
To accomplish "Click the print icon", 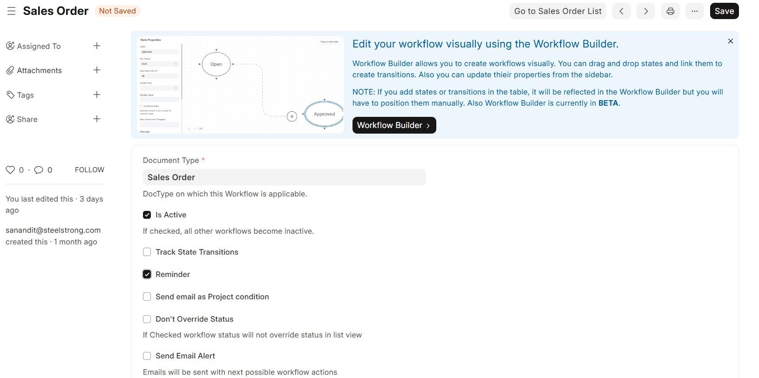I will (x=670, y=11).
